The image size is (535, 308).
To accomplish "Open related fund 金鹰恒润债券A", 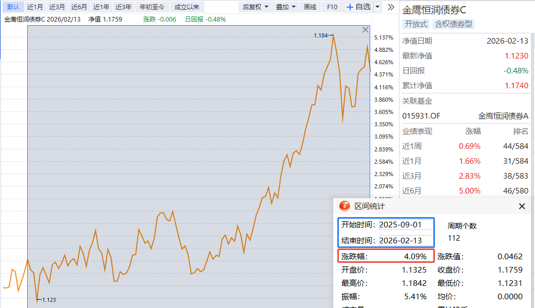I will pyautogui.click(x=503, y=116).
